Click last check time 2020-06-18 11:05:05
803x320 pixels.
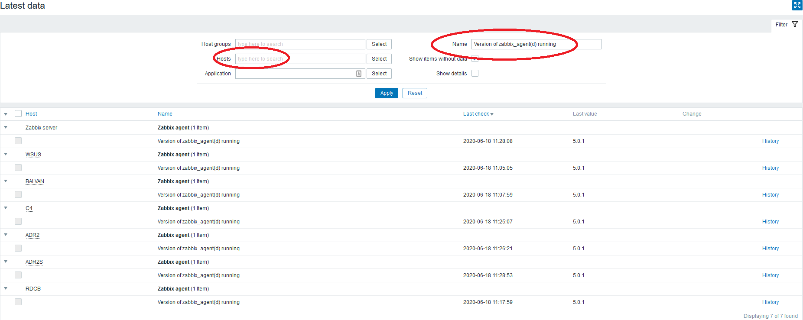[488, 168]
